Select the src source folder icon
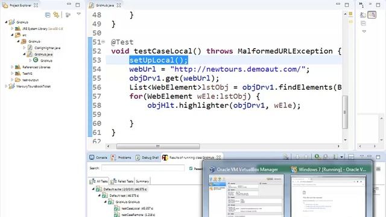This screenshot has width=386, height=217. (17, 35)
